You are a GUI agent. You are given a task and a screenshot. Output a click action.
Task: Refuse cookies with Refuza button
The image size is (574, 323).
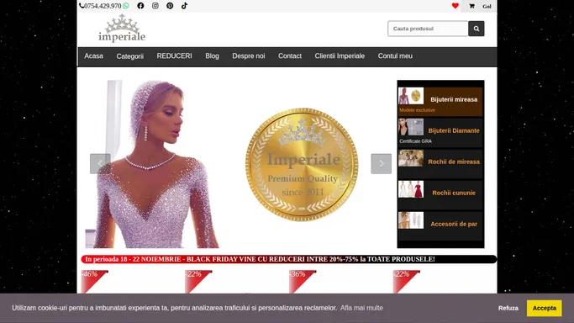[508, 308]
